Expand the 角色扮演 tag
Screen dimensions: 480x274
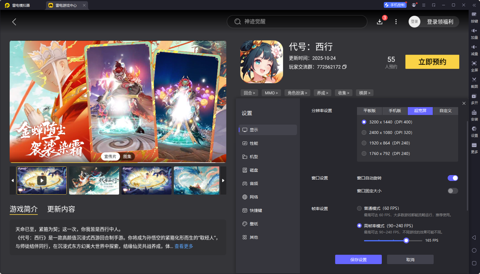[298, 93]
